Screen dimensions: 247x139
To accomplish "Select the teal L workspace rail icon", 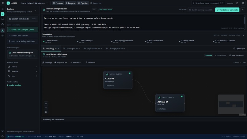I will click(2, 14).
